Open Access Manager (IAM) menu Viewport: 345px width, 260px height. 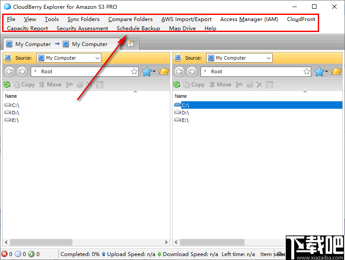tap(249, 19)
